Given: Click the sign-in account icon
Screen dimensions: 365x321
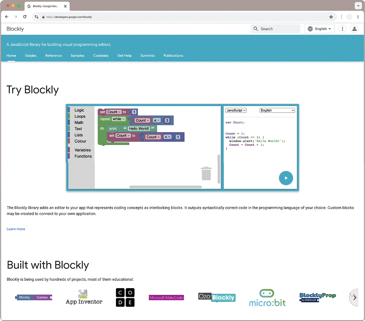Looking at the screenshot, I should pyautogui.click(x=354, y=29).
